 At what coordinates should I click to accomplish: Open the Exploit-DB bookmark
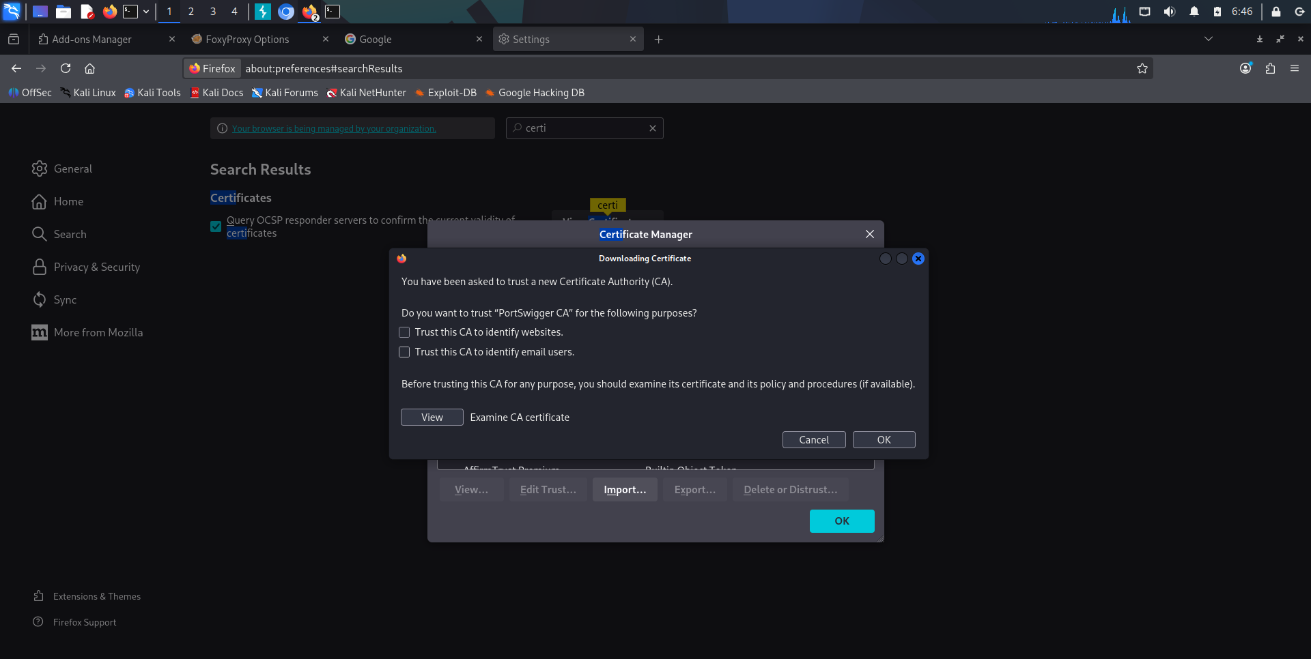click(445, 93)
